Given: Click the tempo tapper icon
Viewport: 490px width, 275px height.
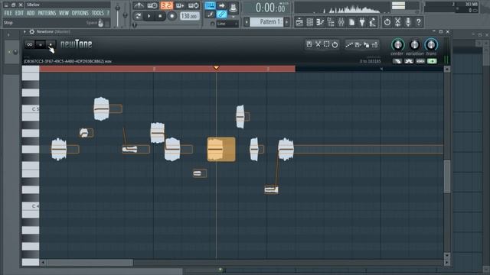Looking at the screenshot, I should tap(373, 22).
